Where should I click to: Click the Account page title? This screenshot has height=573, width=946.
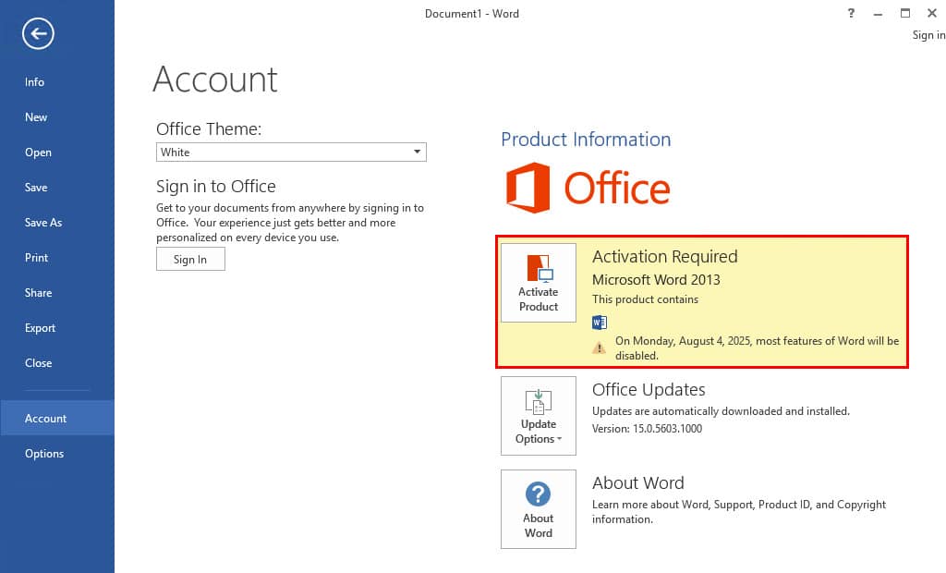point(215,79)
